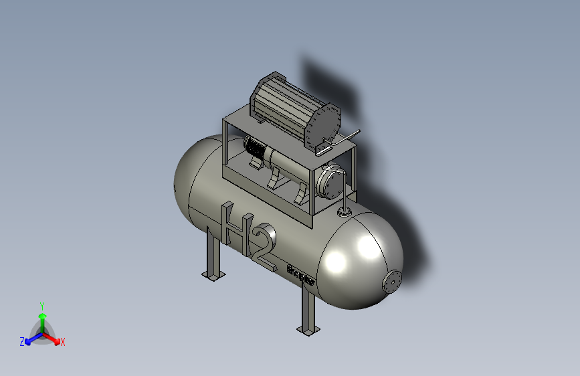Image resolution: width=580 pixels, height=376 pixels.
Task: Select the front support leg of the tank
Action: (x=308, y=311)
